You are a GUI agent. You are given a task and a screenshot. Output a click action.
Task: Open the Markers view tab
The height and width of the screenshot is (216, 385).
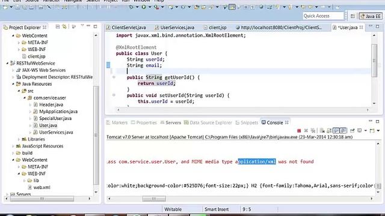(x=117, y=122)
